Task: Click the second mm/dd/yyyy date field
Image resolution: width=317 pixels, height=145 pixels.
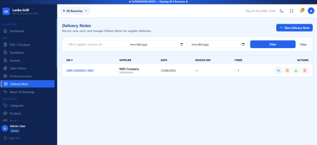Action: coord(218,44)
